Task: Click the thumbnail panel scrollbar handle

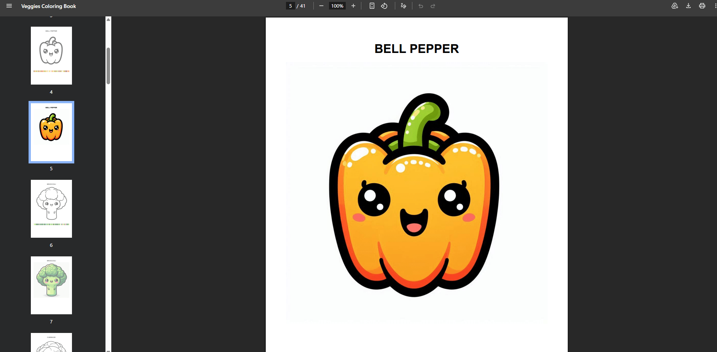Action: tap(109, 66)
